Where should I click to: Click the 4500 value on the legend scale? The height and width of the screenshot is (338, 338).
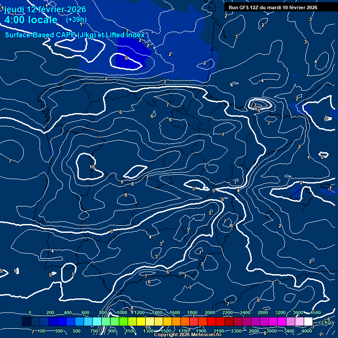pos(316,312)
